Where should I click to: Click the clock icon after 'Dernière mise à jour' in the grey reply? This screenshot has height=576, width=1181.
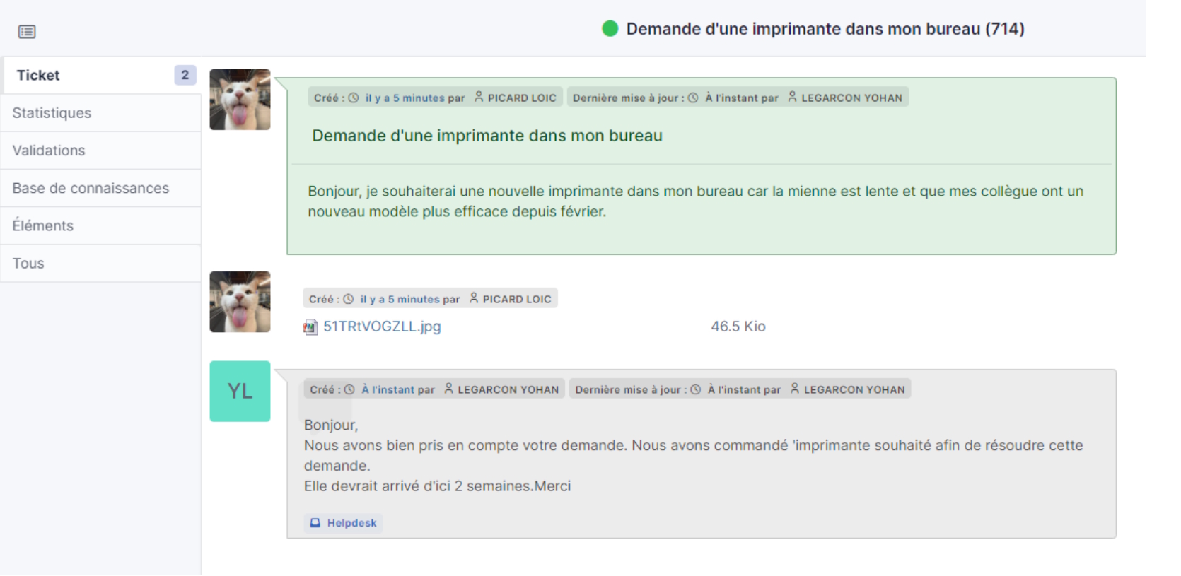696,389
